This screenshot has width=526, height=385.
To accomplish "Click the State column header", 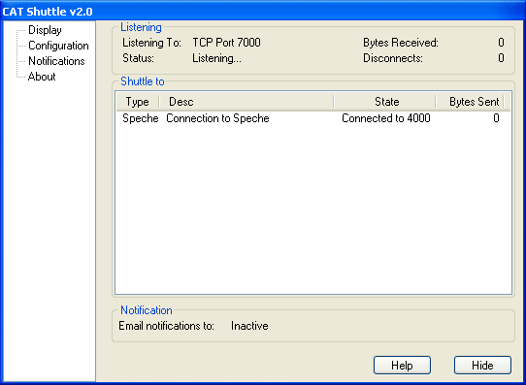I will 384,102.
